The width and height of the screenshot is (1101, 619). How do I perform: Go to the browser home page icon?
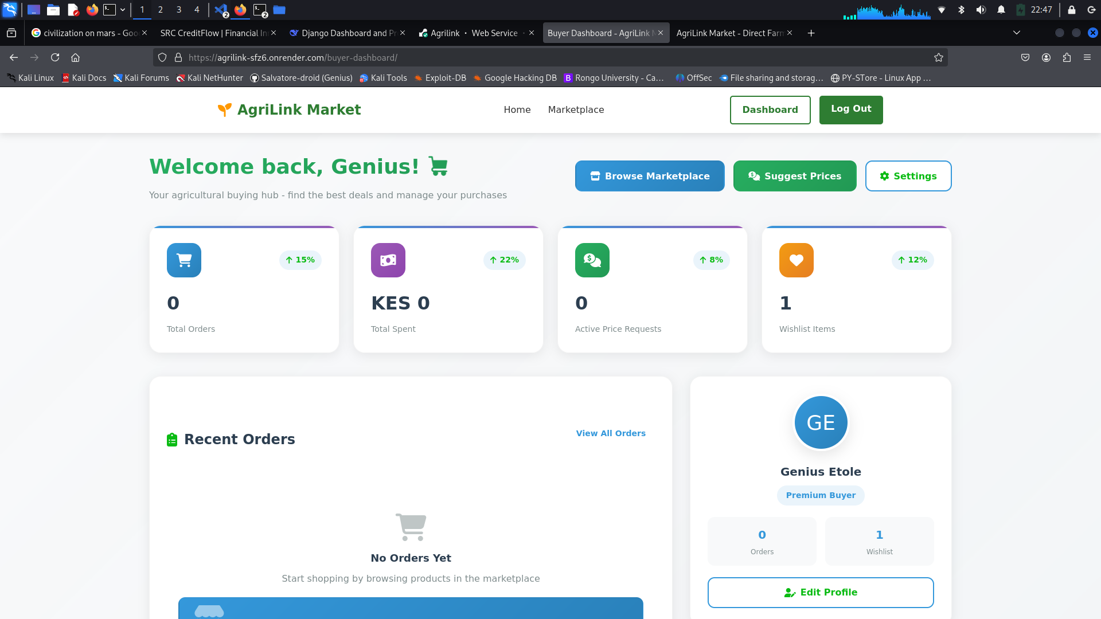(x=75, y=57)
